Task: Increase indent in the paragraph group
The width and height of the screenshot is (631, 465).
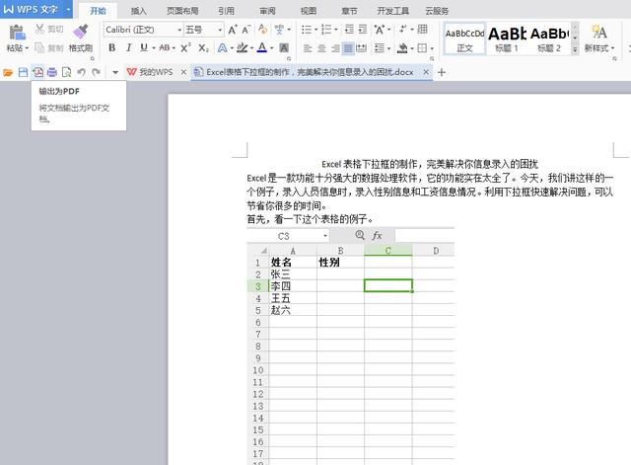Action: 363,29
